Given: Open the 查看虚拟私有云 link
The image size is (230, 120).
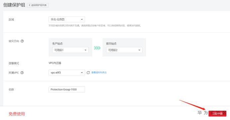Looking at the screenshot, I should [x=99, y=72].
